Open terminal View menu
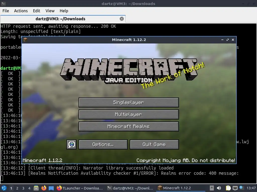 coord(50,11)
